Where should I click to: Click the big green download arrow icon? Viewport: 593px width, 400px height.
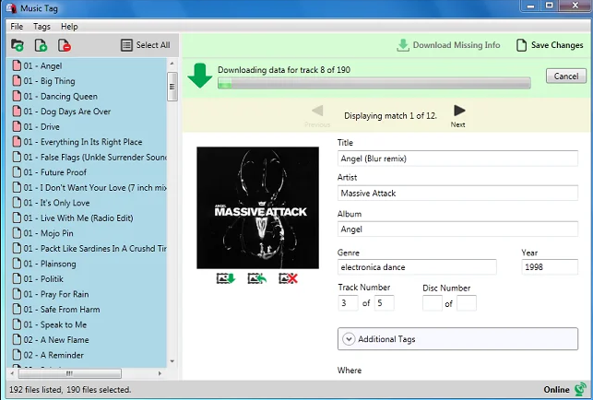point(200,76)
